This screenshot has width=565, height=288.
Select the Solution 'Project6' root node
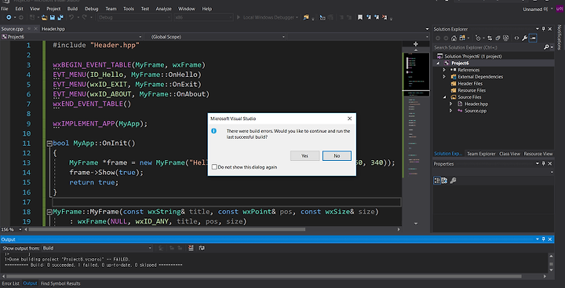coord(469,57)
